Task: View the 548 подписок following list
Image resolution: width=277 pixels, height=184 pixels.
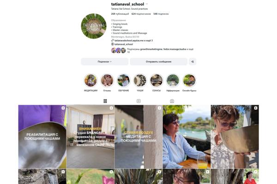Action: [x=161, y=14]
